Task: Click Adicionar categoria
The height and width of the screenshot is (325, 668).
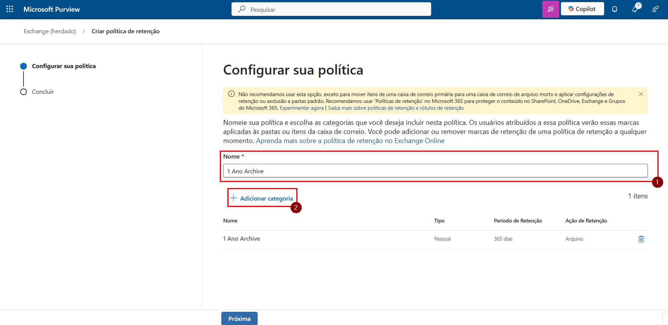Action: coord(262,198)
